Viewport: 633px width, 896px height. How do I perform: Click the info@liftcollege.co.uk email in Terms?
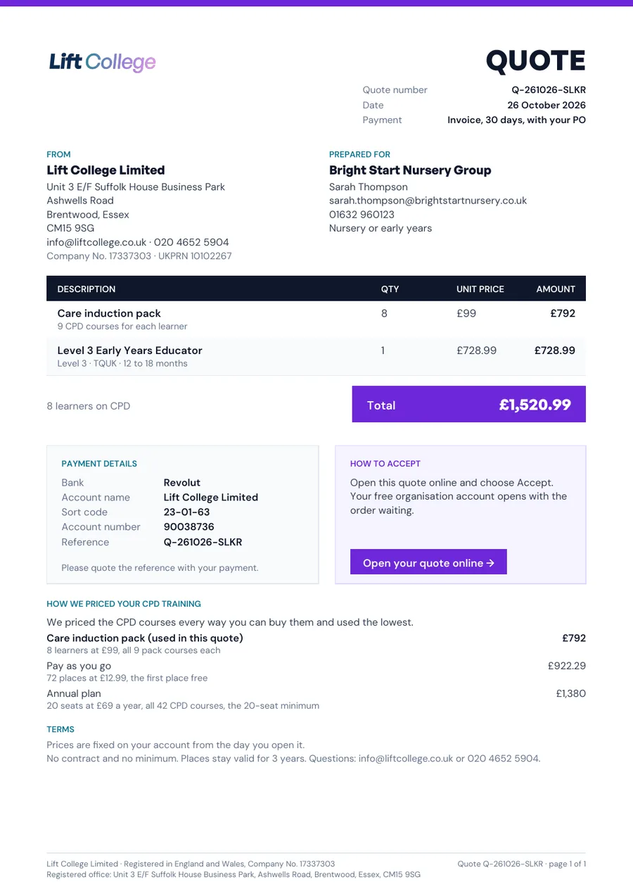click(406, 759)
